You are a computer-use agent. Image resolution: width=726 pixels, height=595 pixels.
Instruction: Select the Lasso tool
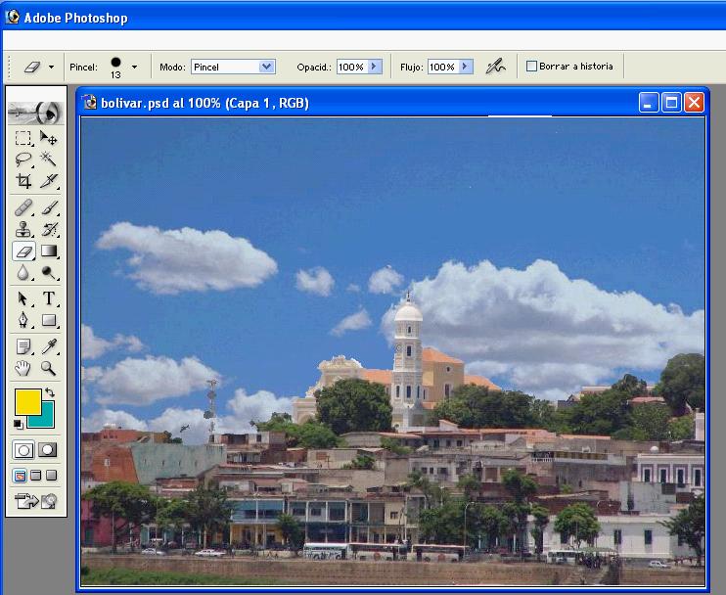pyautogui.click(x=23, y=160)
